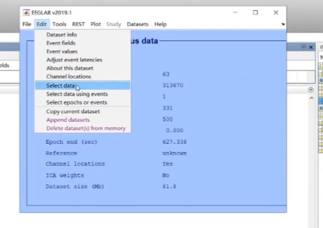Click the dock arrow icon on menu bar
The height and width of the screenshot is (228, 323).
point(283,24)
